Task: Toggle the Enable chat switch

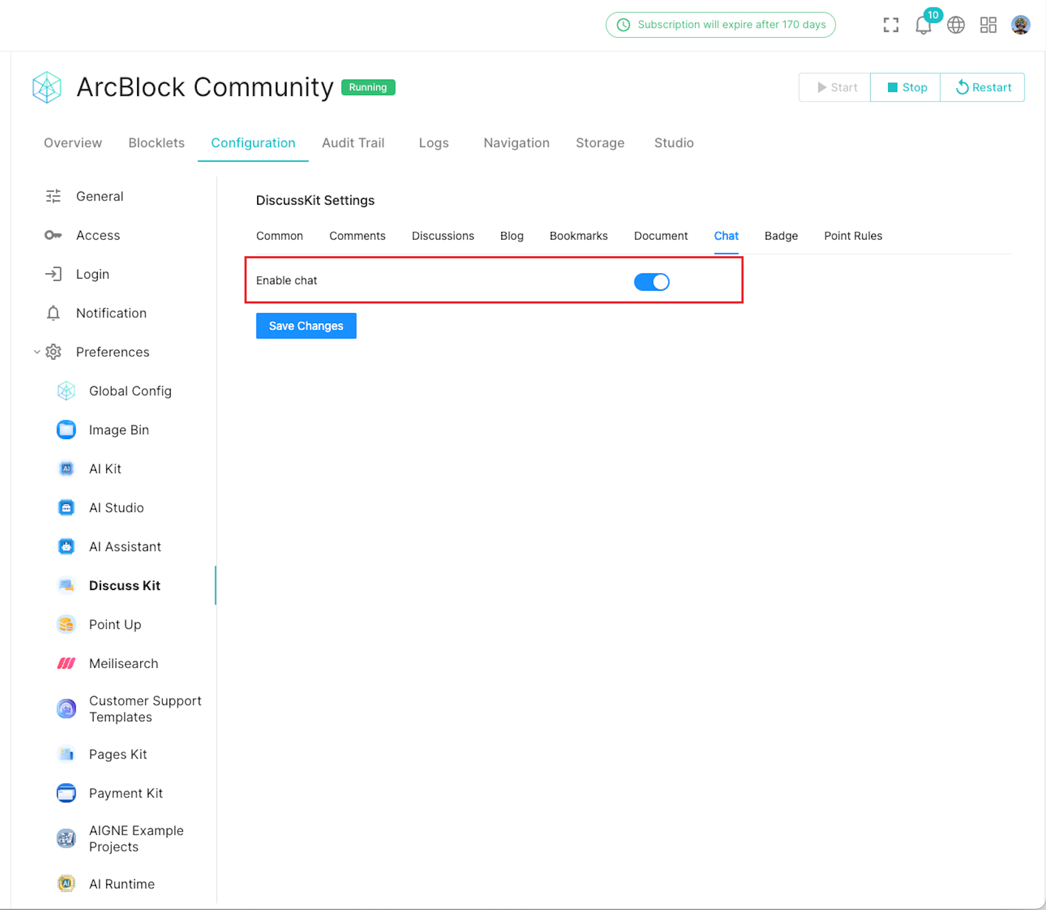Action: (x=652, y=282)
